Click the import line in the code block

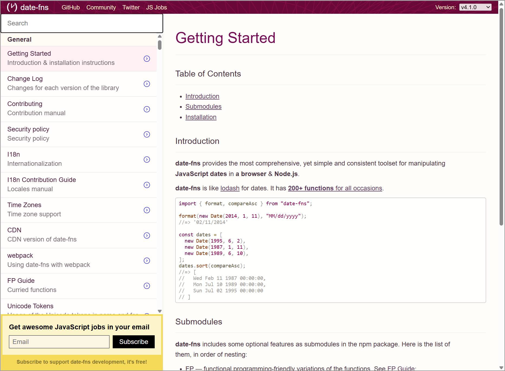tap(245, 204)
